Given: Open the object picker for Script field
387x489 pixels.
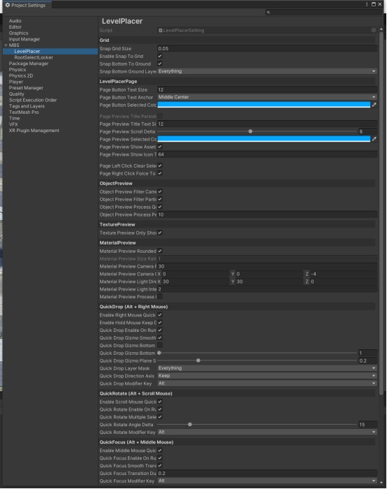Looking at the screenshot, I should coord(374,30).
